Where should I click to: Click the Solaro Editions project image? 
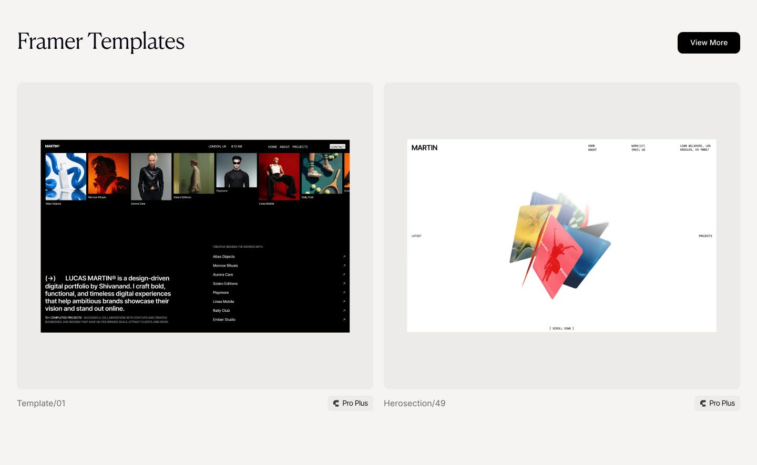193,173
